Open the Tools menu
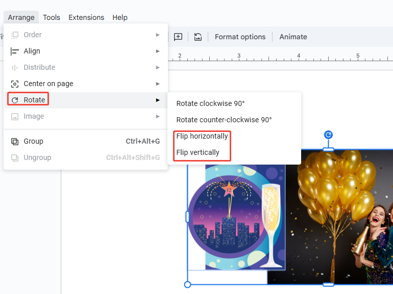Image resolution: width=393 pixels, height=294 pixels. (x=52, y=17)
